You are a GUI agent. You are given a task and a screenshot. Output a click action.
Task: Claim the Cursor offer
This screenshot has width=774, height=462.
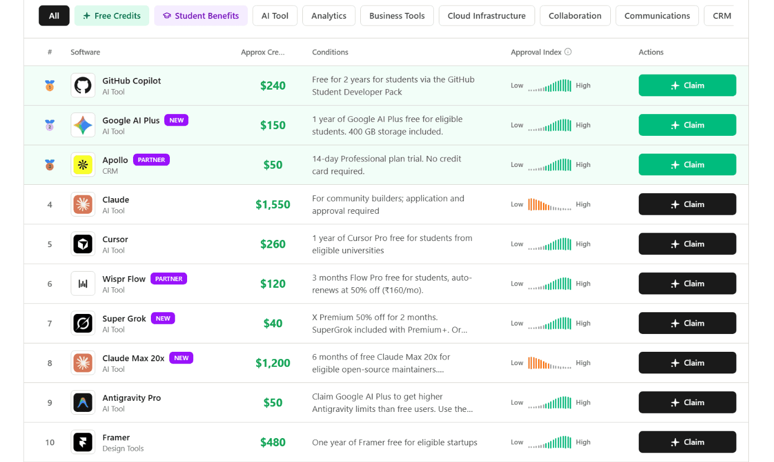(x=687, y=244)
